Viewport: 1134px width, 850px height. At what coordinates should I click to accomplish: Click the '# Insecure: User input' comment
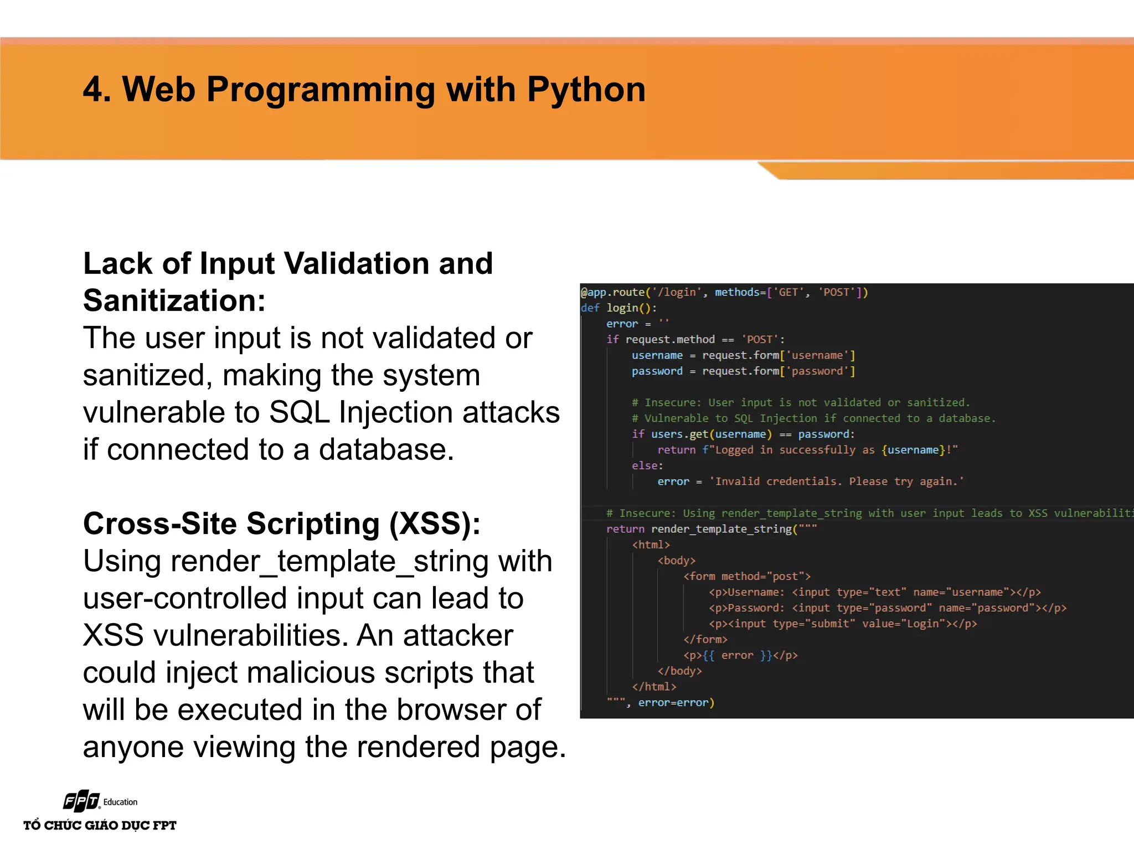800,402
